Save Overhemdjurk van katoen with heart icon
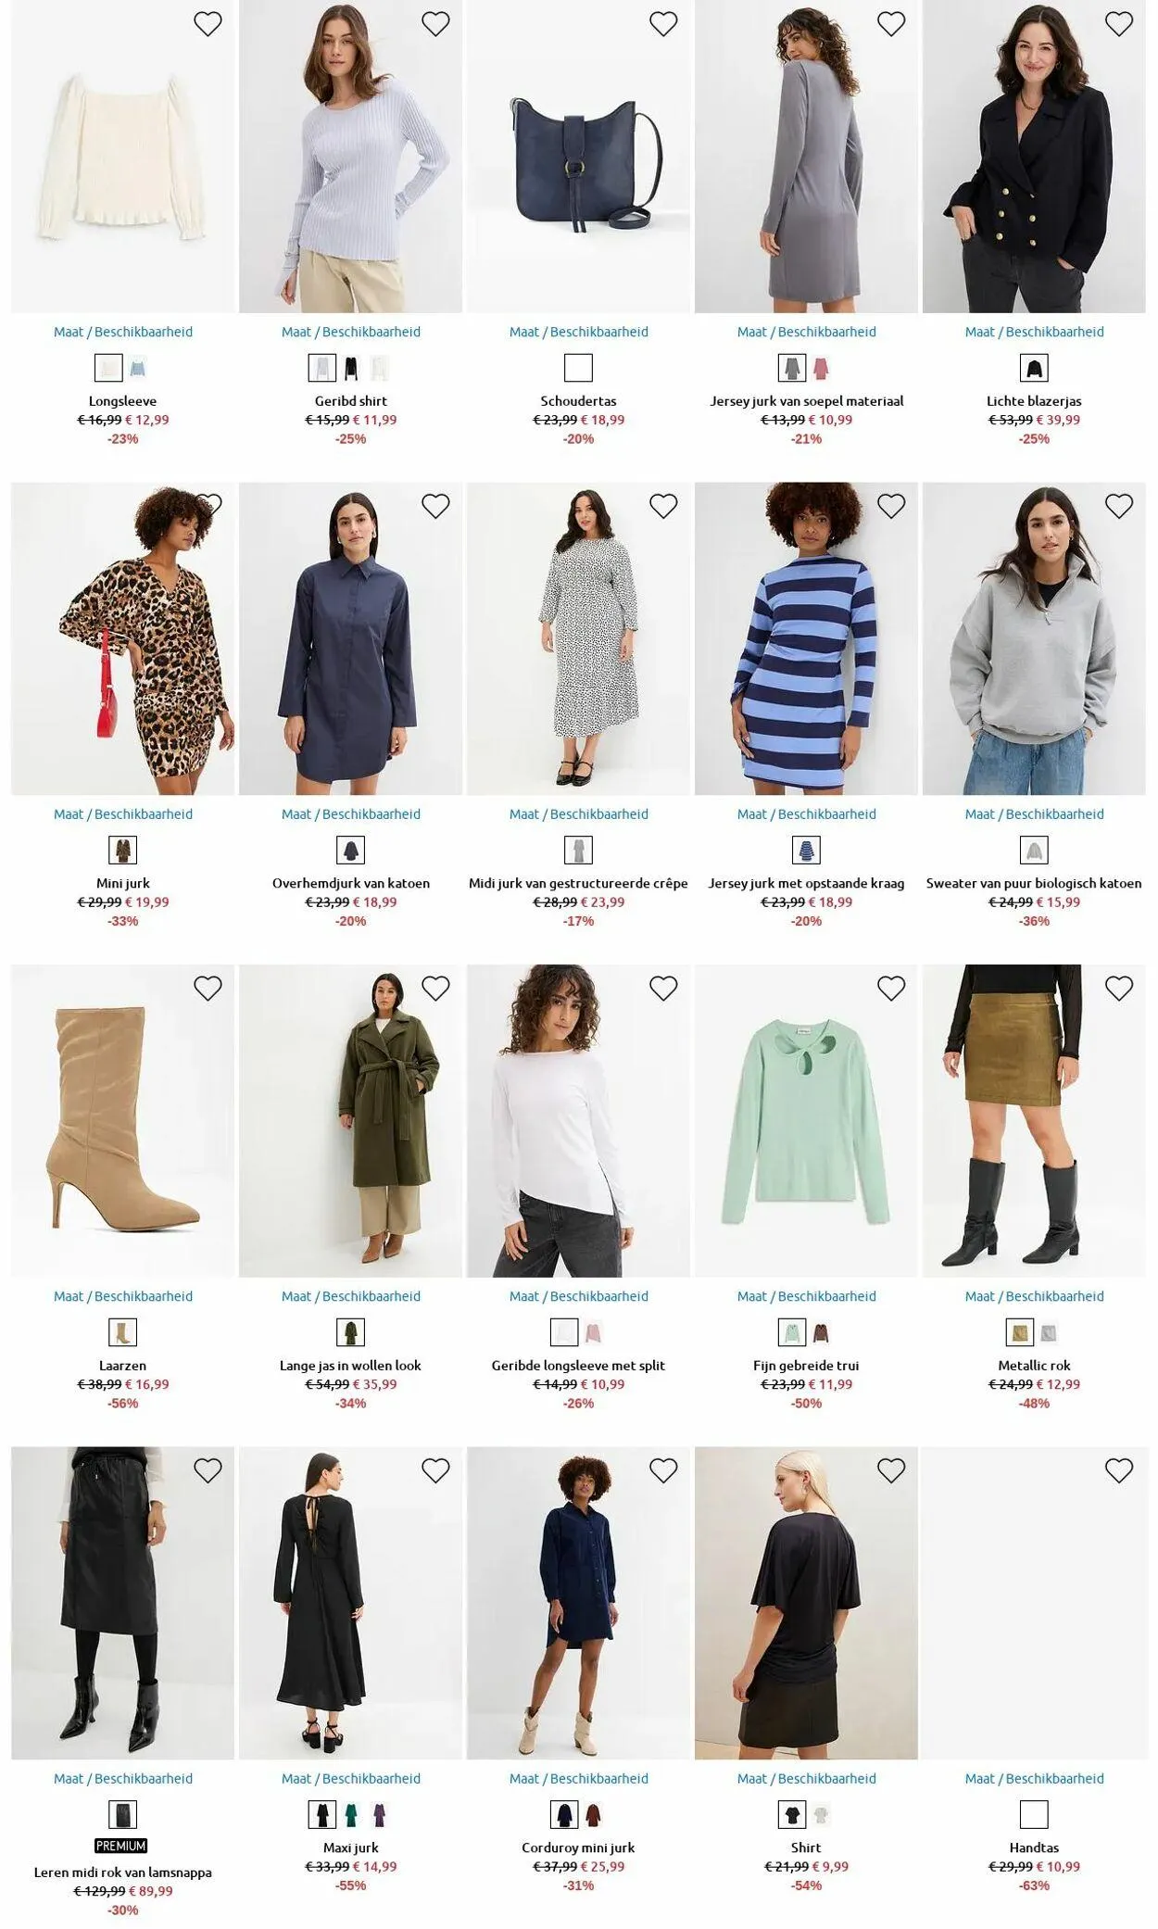The image size is (1158, 1929). [435, 506]
